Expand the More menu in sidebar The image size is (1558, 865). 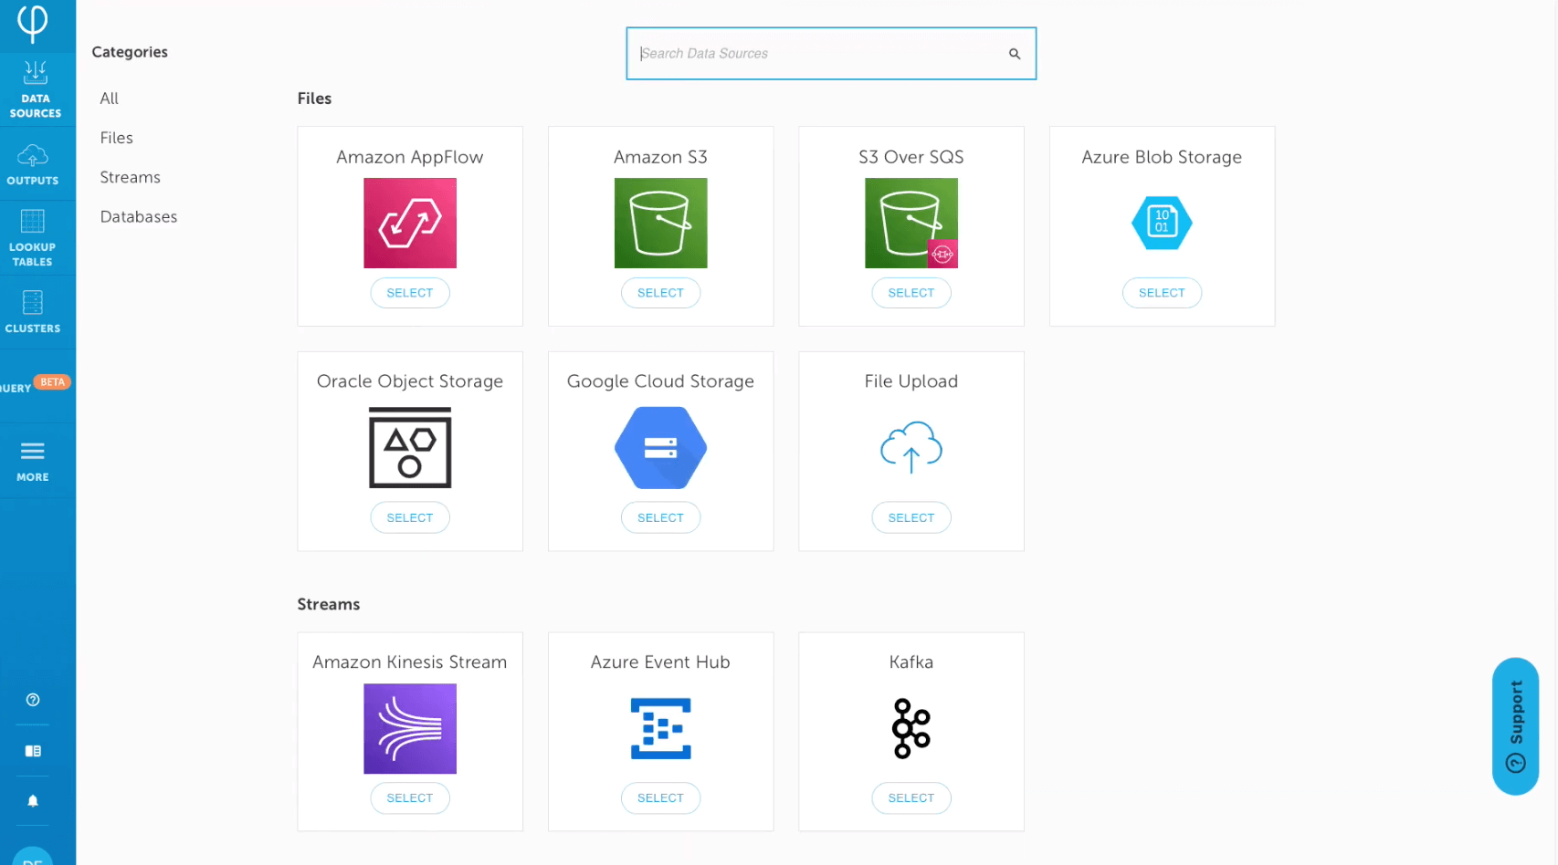pos(33,461)
